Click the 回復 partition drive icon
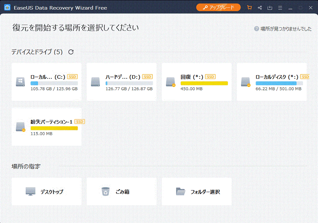This screenshot has height=223, width=318. point(170,82)
